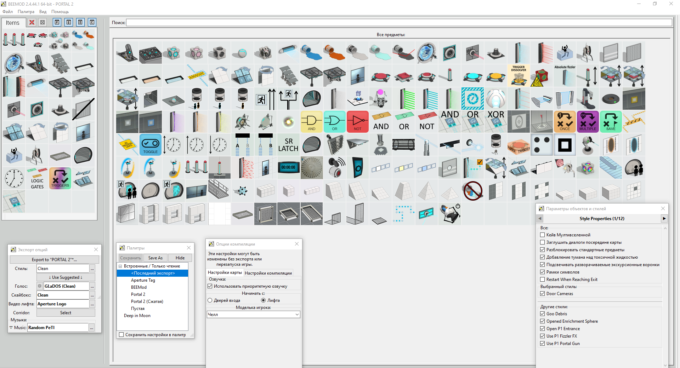Screen dimensions: 680x368
Task: Go to next Style Properties page arrow
Action: click(x=664, y=219)
